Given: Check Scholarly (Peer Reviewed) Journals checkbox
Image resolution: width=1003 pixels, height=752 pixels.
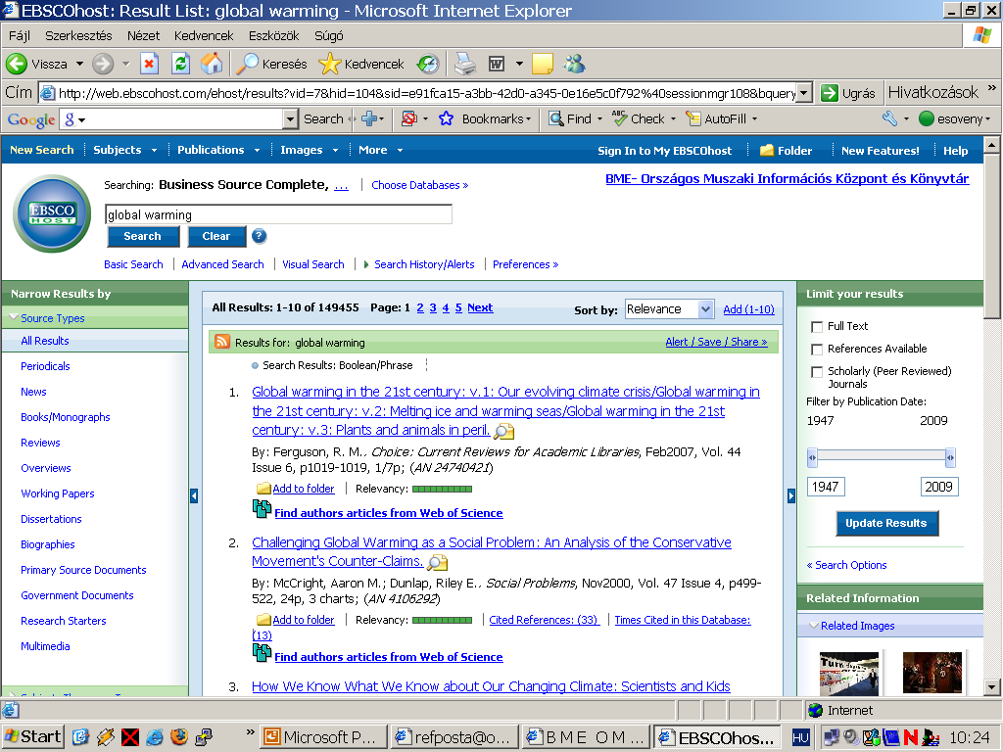Looking at the screenshot, I should click(x=816, y=371).
